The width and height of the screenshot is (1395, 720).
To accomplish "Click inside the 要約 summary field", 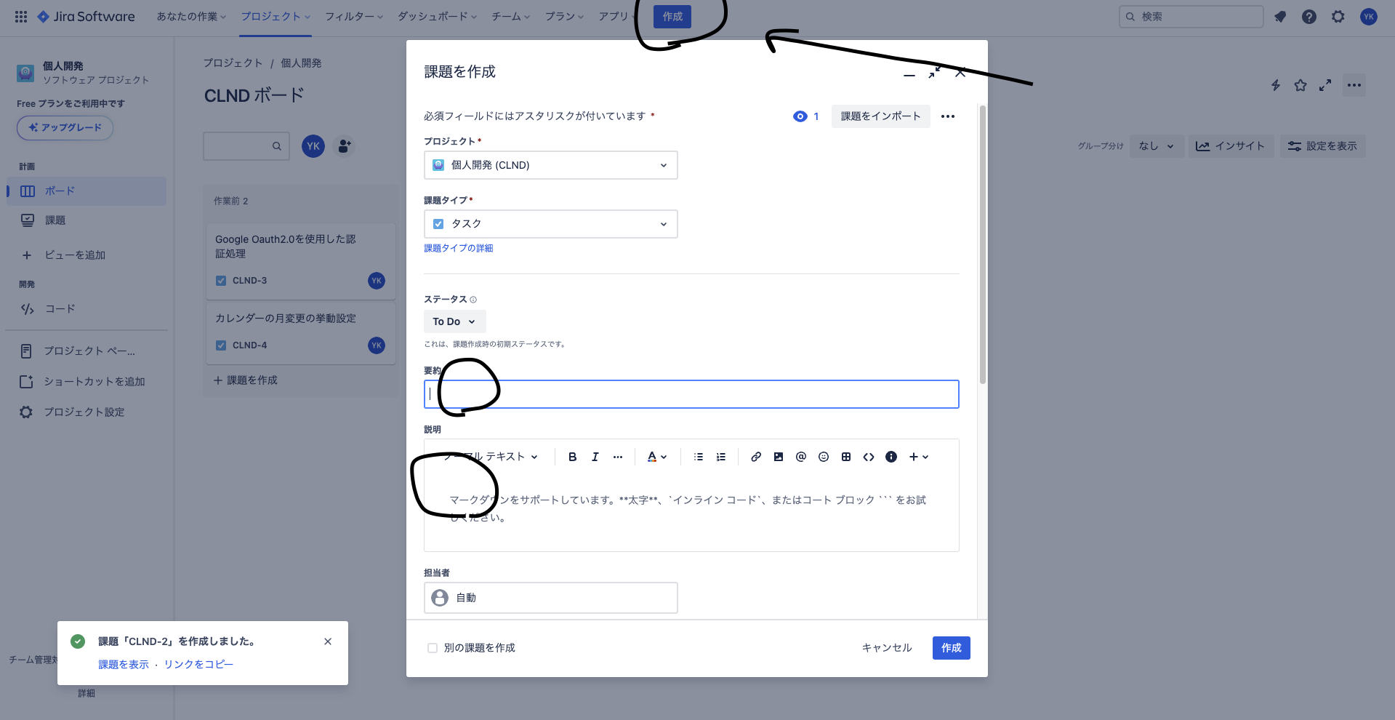I will (x=691, y=394).
